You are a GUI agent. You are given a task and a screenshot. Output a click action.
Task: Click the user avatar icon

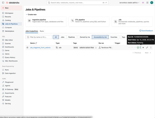pos(152,3)
